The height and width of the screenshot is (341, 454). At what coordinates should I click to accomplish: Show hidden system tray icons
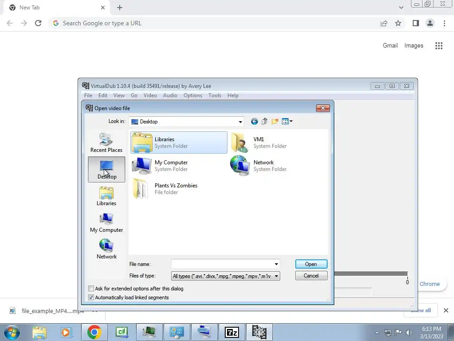377,333
